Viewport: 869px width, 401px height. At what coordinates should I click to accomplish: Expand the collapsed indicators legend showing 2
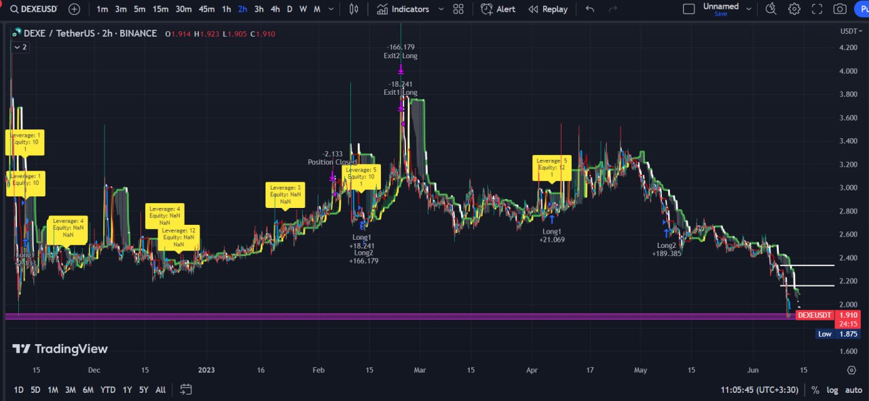point(20,47)
